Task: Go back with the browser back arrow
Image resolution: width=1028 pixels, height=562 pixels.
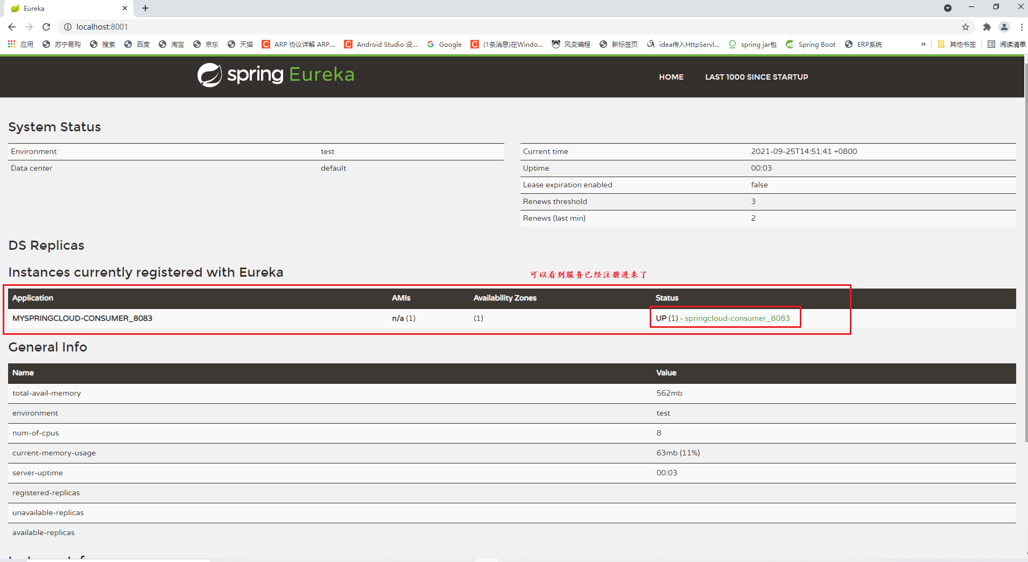Action: pyautogui.click(x=12, y=27)
